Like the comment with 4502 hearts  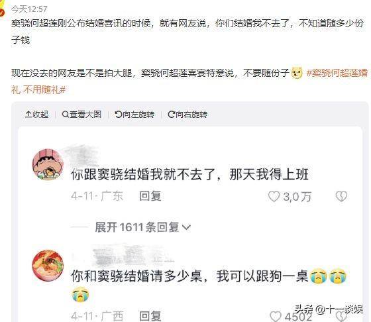point(276,316)
